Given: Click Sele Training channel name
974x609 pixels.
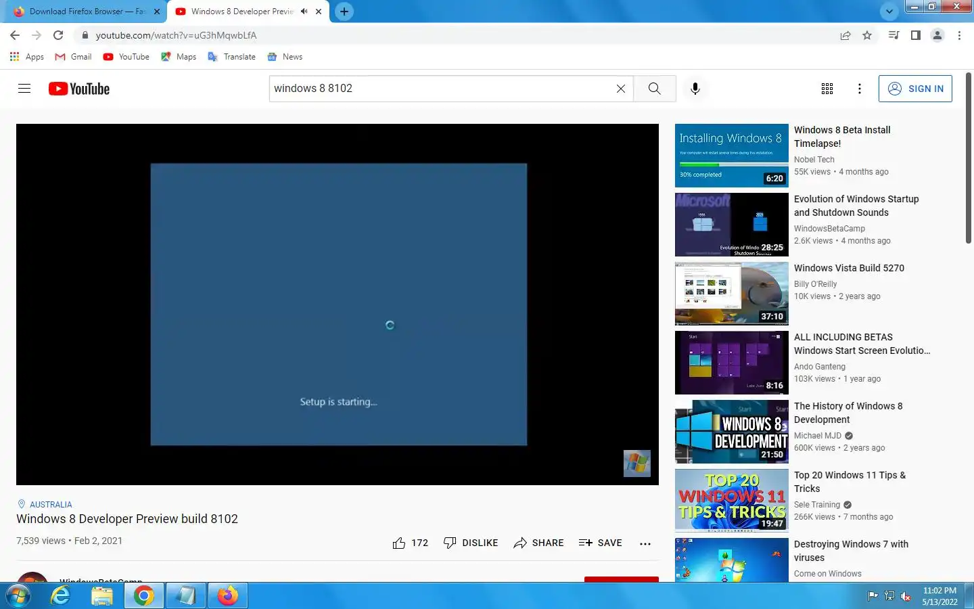Looking at the screenshot, I should 816,505.
